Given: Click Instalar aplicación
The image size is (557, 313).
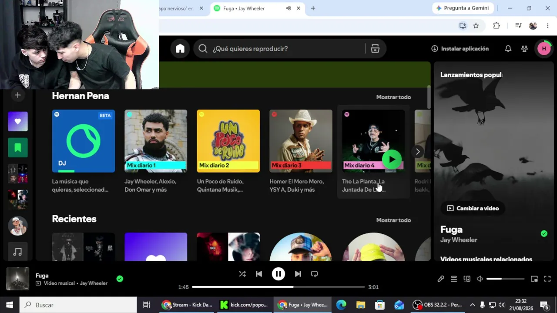Looking at the screenshot, I should coord(460,49).
